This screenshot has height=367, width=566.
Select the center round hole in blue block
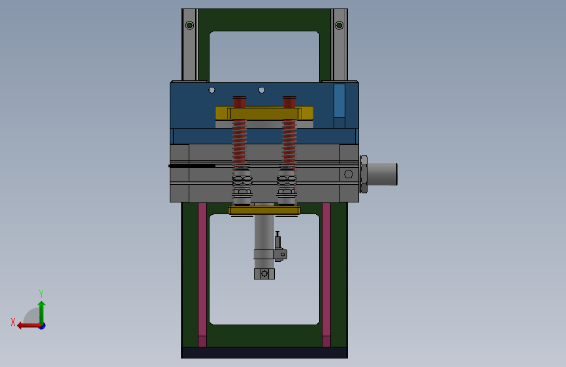262,90
